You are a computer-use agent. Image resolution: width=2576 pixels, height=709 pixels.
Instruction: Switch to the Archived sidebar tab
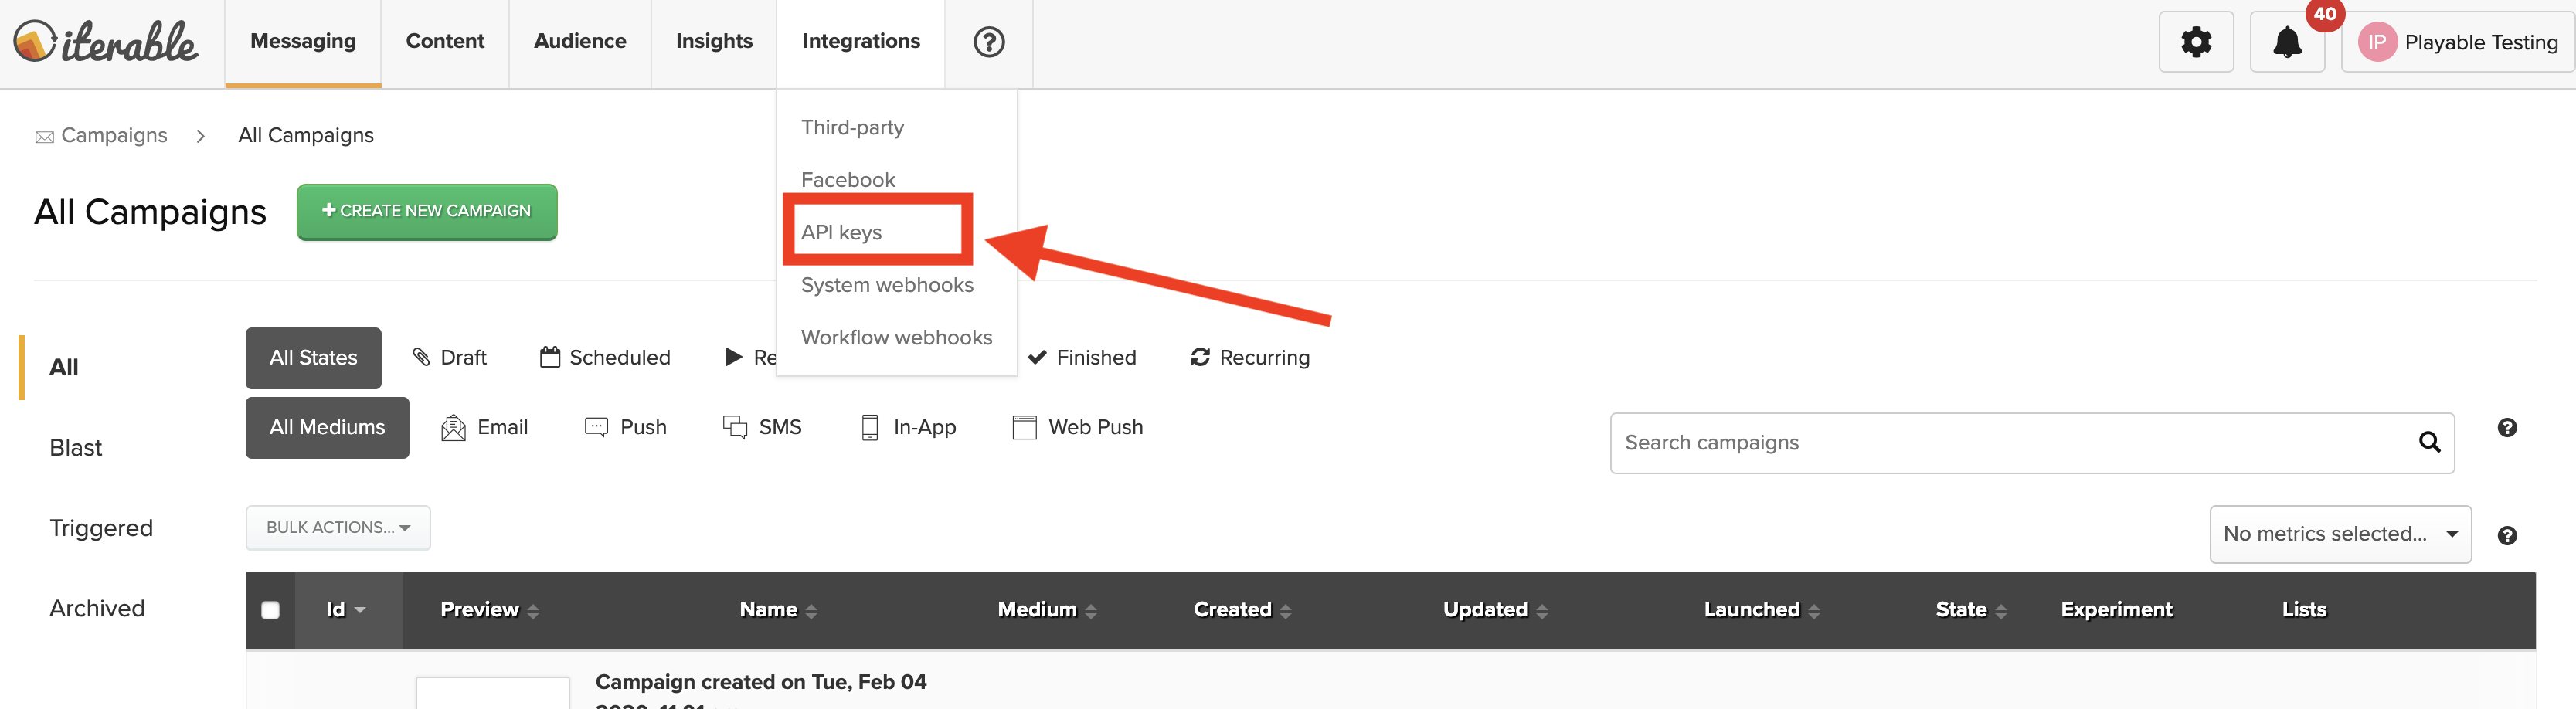click(x=97, y=607)
